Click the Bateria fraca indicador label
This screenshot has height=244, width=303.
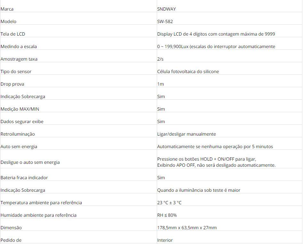click(24, 178)
